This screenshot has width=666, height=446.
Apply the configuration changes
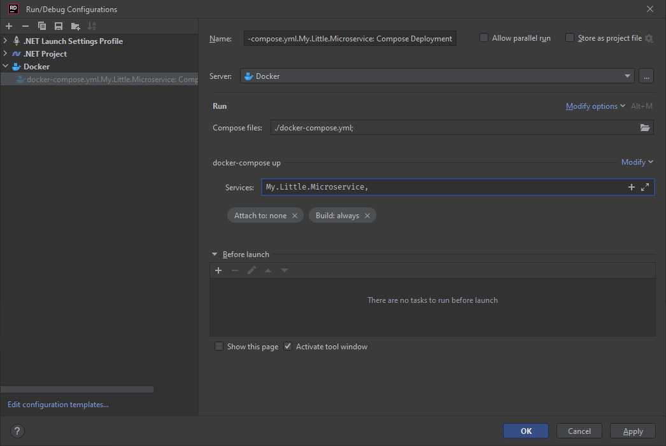[x=632, y=431]
